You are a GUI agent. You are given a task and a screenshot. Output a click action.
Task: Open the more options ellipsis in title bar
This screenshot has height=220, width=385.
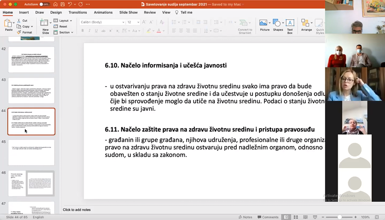click(x=88, y=4)
